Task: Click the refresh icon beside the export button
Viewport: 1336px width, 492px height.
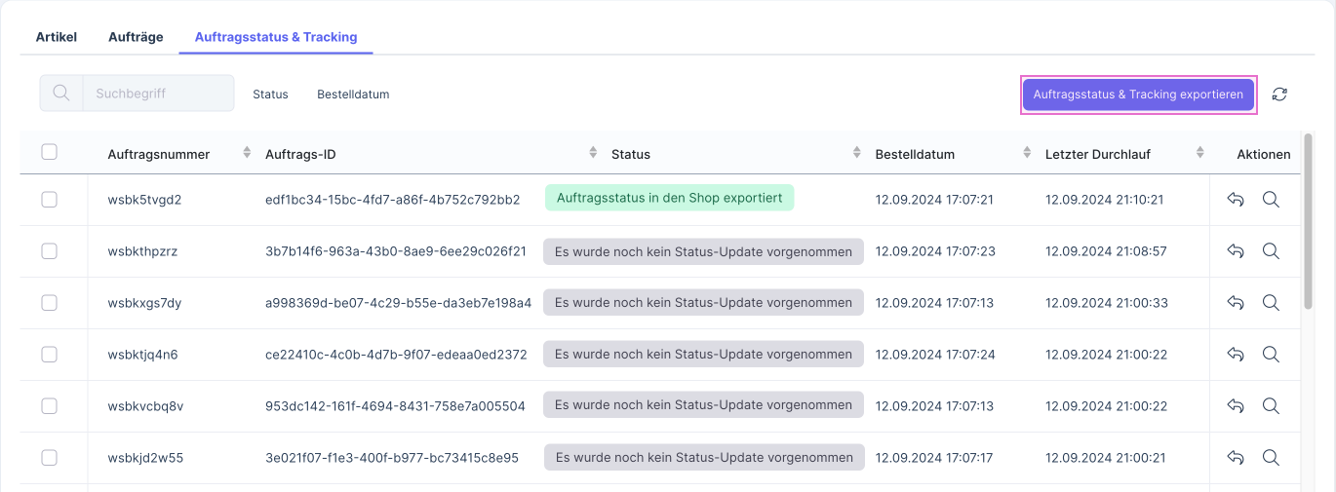Action: coord(1279,95)
